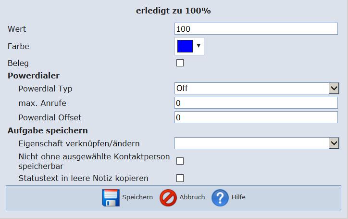Open the Hilfe link text
This screenshot has height=219, width=348.
(x=238, y=197)
